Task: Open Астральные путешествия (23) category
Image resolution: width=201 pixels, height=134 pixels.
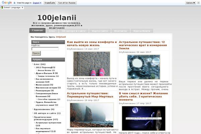Action: (48, 124)
